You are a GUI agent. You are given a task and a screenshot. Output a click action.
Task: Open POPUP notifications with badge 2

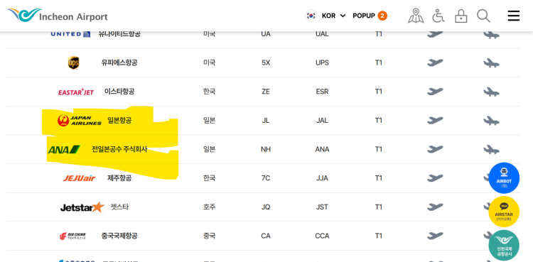pos(370,16)
